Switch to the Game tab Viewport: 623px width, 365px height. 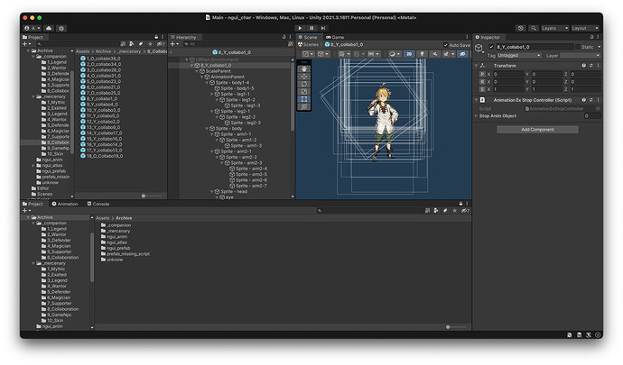(335, 37)
